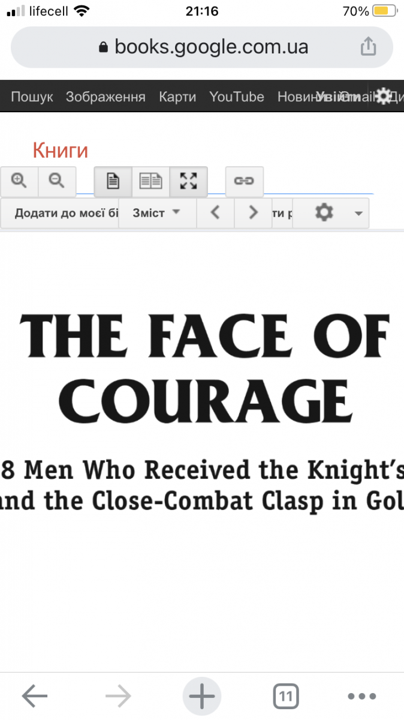Go to next page arrow
The image size is (404, 720).
point(252,213)
